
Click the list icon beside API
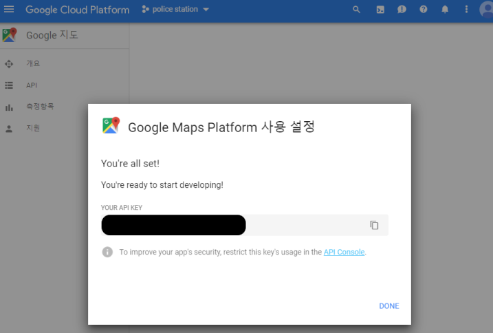[x=9, y=85]
